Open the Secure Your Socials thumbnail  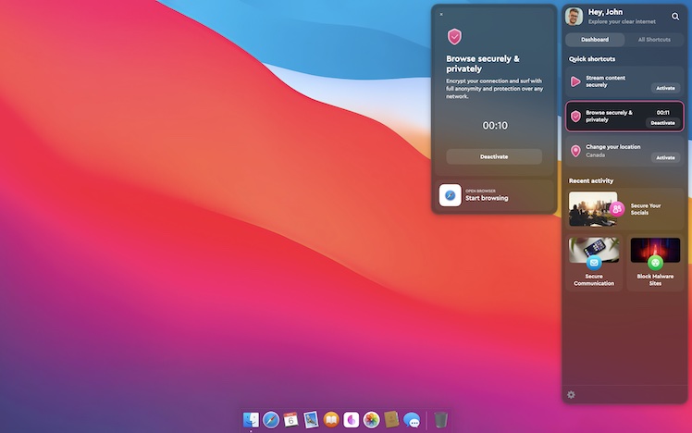tap(593, 208)
